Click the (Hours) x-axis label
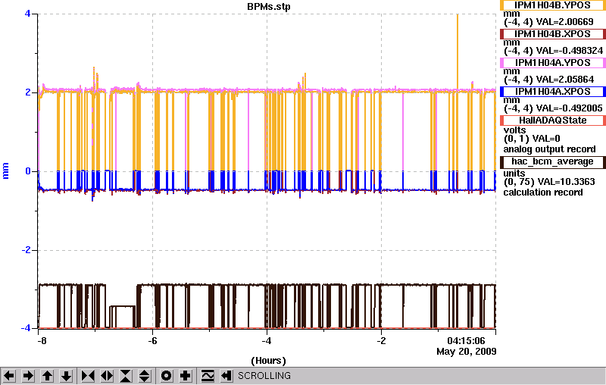 click(x=269, y=361)
